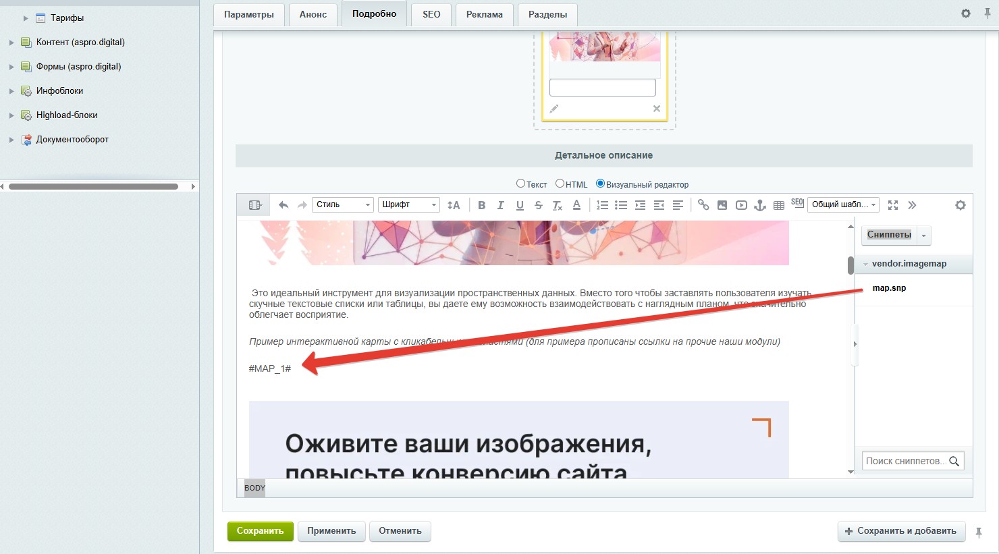The image size is (999, 554).
Task: Show more editor toolbar tools
Action: coord(912,205)
